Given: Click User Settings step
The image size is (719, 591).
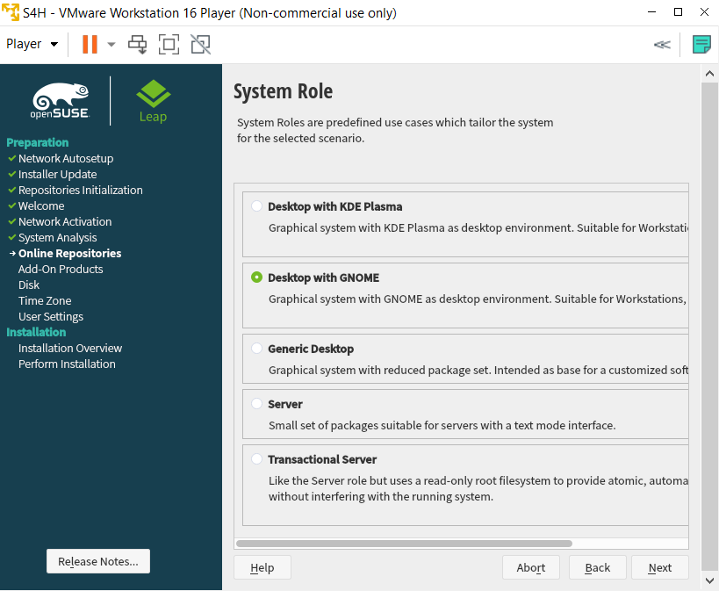Looking at the screenshot, I should (50, 317).
